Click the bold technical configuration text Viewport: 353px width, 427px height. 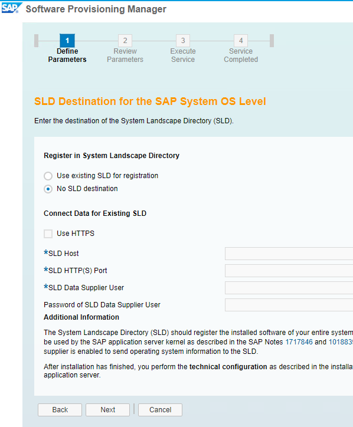point(228,367)
